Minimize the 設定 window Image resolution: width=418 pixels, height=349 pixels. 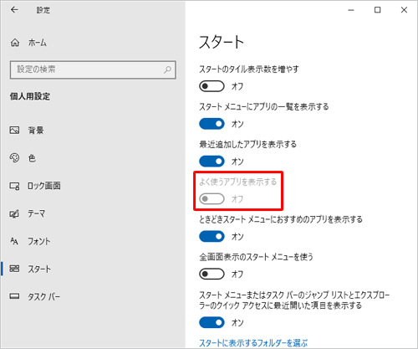[x=351, y=10]
